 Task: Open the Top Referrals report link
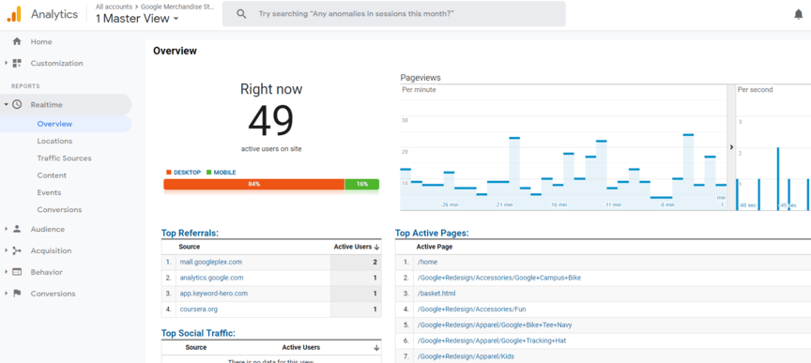coord(190,234)
